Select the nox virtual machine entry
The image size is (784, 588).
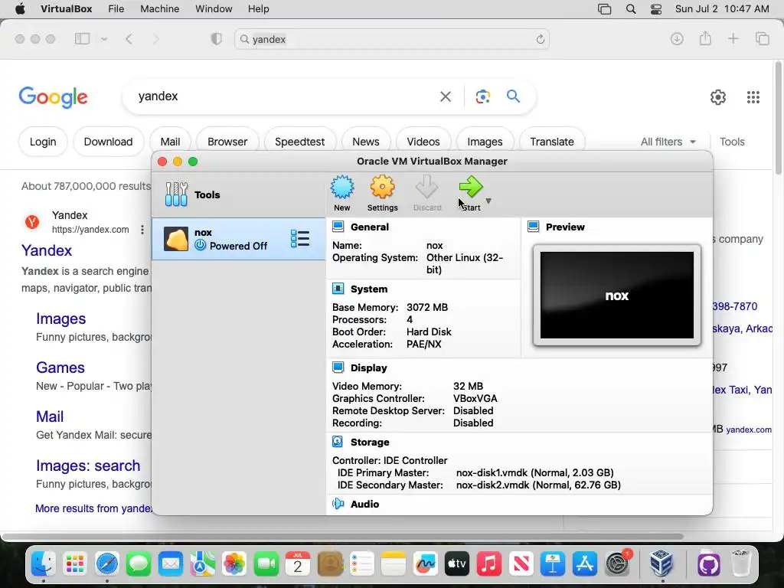[239, 239]
